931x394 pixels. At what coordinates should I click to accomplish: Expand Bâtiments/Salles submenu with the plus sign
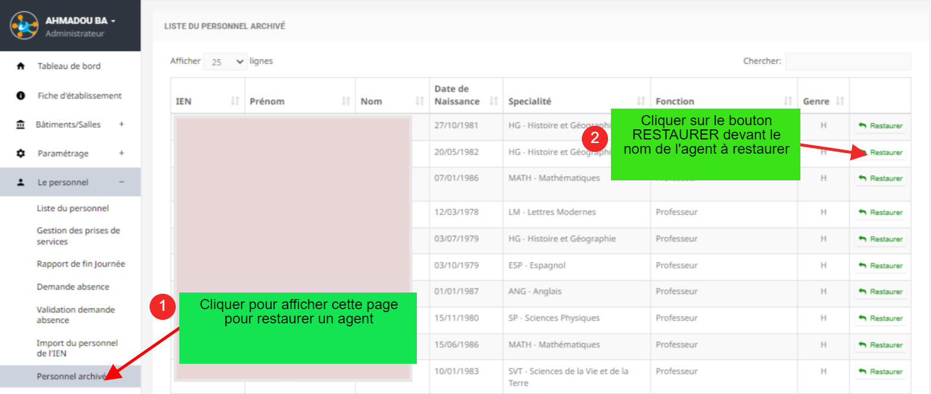point(121,125)
